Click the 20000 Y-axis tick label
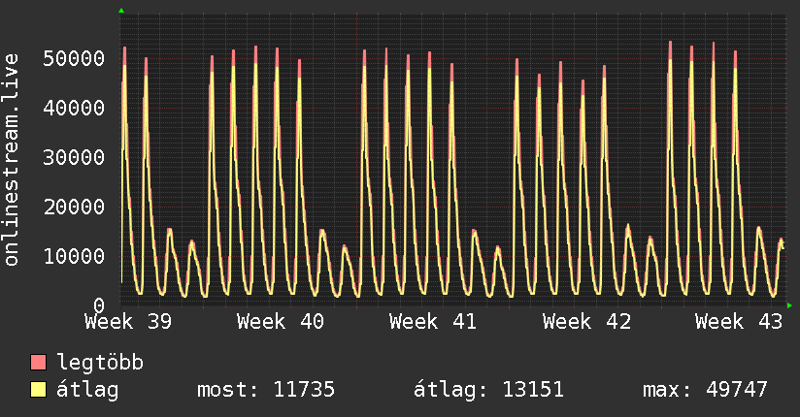800x417 pixels. click(x=74, y=207)
